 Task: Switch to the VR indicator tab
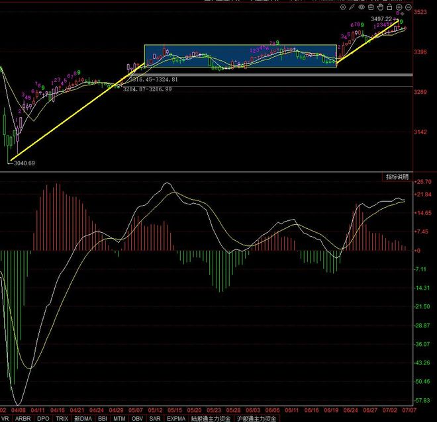coord(5,418)
